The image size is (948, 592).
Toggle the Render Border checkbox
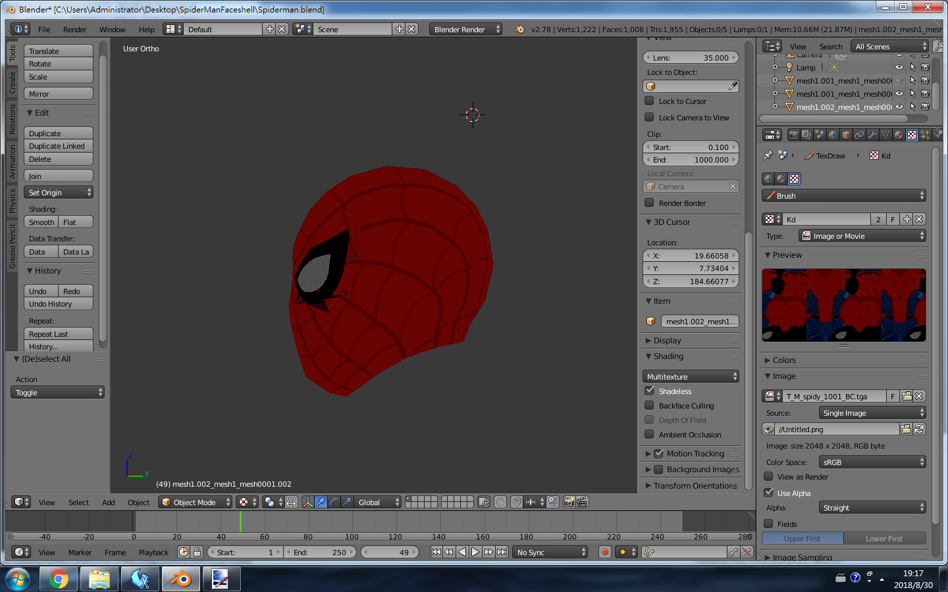[x=649, y=203]
